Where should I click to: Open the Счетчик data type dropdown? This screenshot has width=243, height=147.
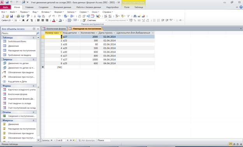(x=106, y=20)
